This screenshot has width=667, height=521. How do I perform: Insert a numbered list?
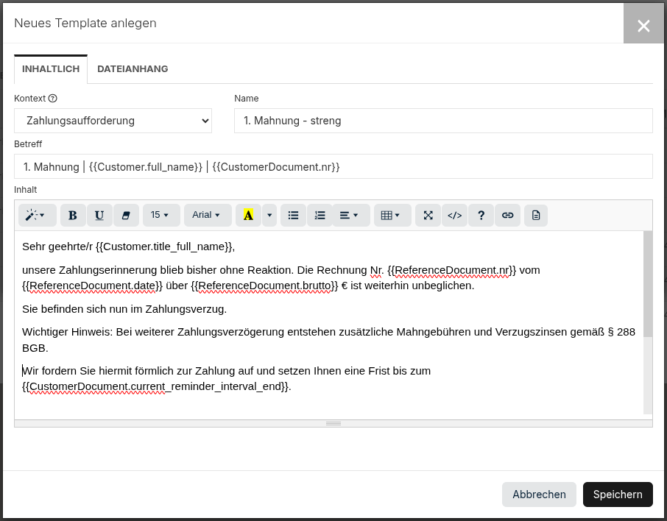[320, 216]
